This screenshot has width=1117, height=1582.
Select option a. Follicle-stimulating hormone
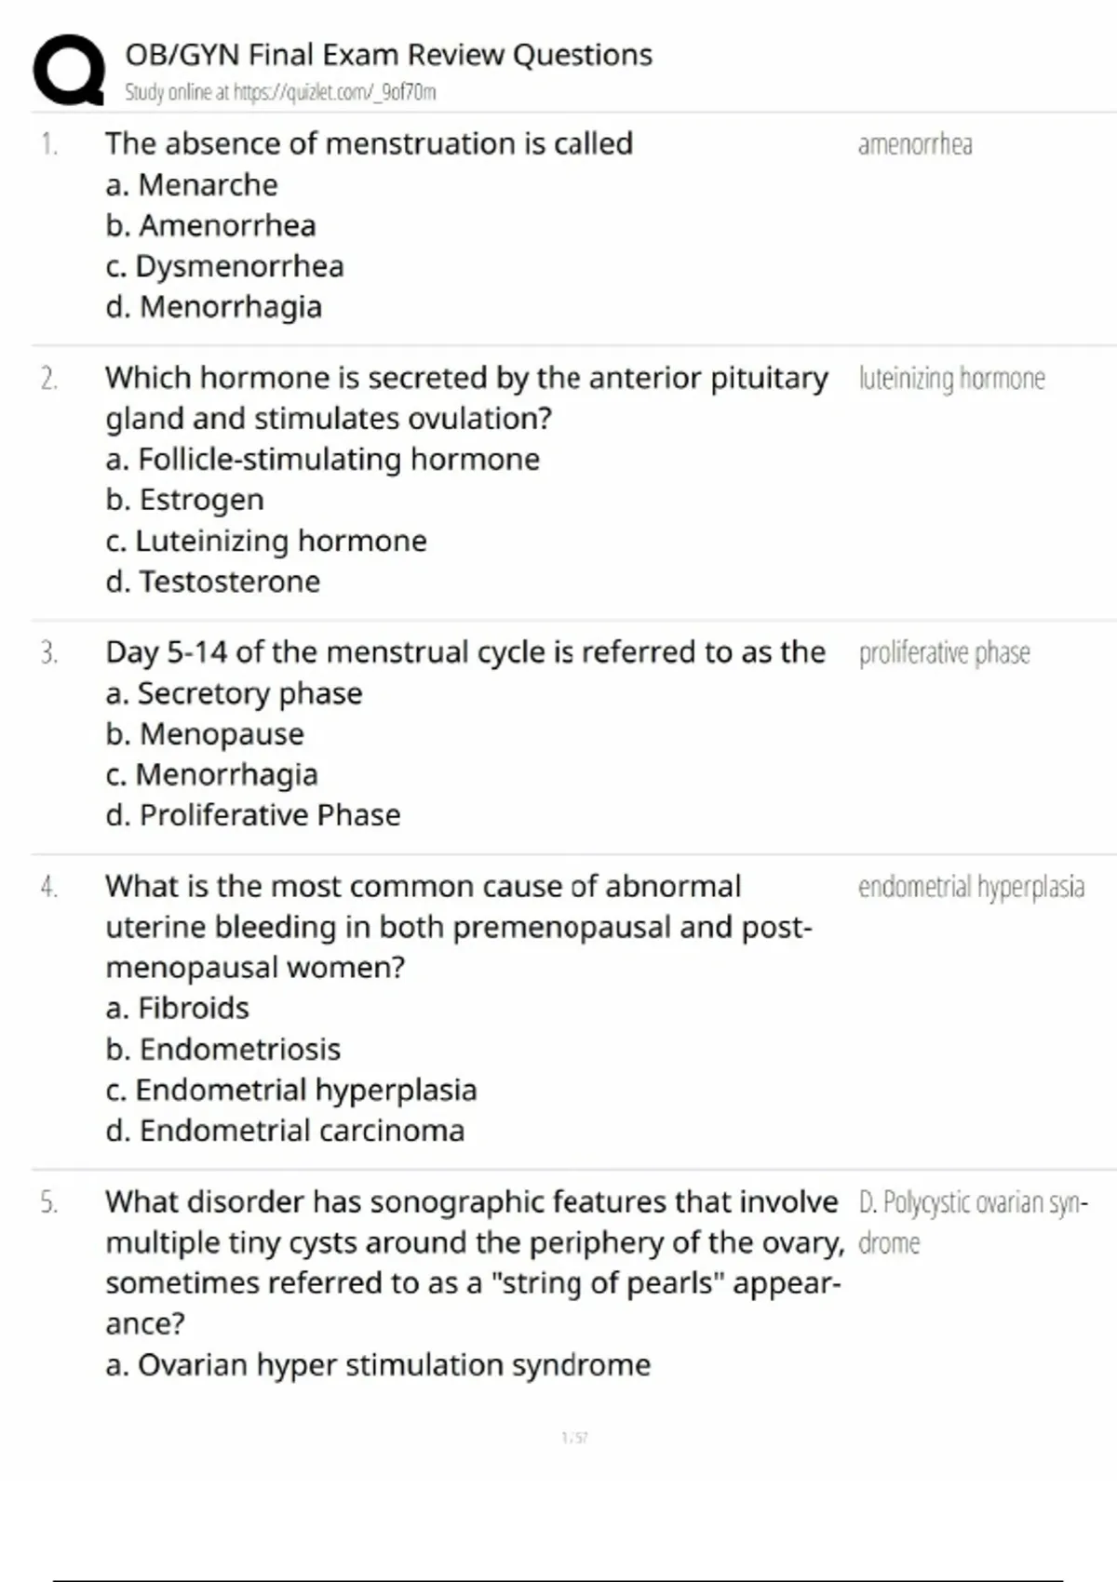323,459
